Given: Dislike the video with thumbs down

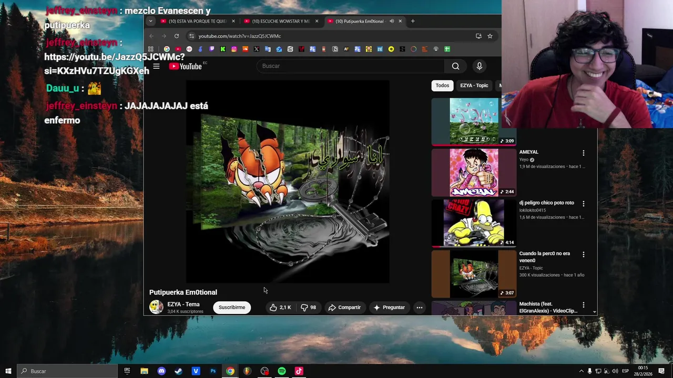Looking at the screenshot, I should click(308, 308).
